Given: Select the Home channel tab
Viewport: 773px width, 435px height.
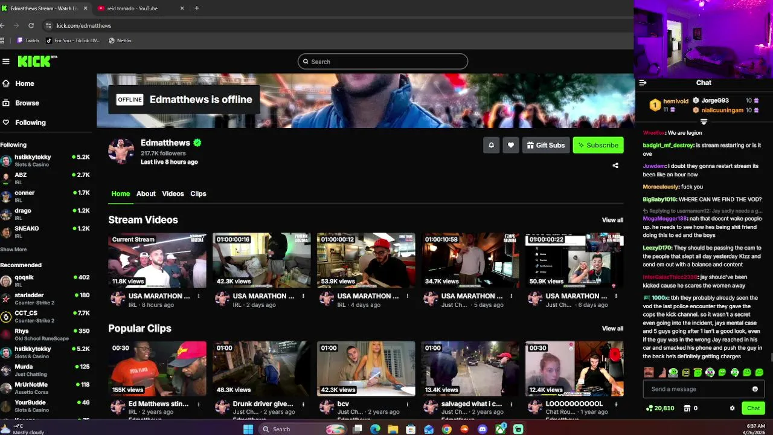Looking at the screenshot, I should [120, 193].
